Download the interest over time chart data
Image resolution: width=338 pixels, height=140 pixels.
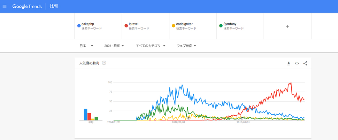coord(289,63)
